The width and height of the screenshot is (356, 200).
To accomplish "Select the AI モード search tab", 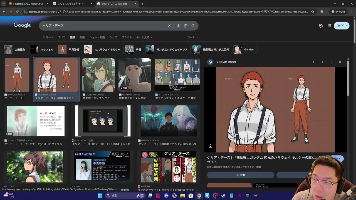I will (x=48, y=37).
